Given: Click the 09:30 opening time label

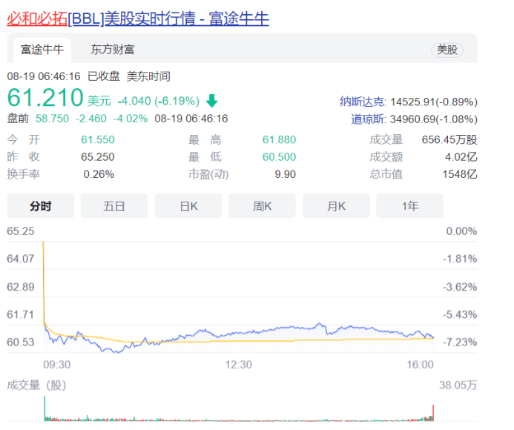Looking at the screenshot, I should pyautogui.click(x=56, y=365).
